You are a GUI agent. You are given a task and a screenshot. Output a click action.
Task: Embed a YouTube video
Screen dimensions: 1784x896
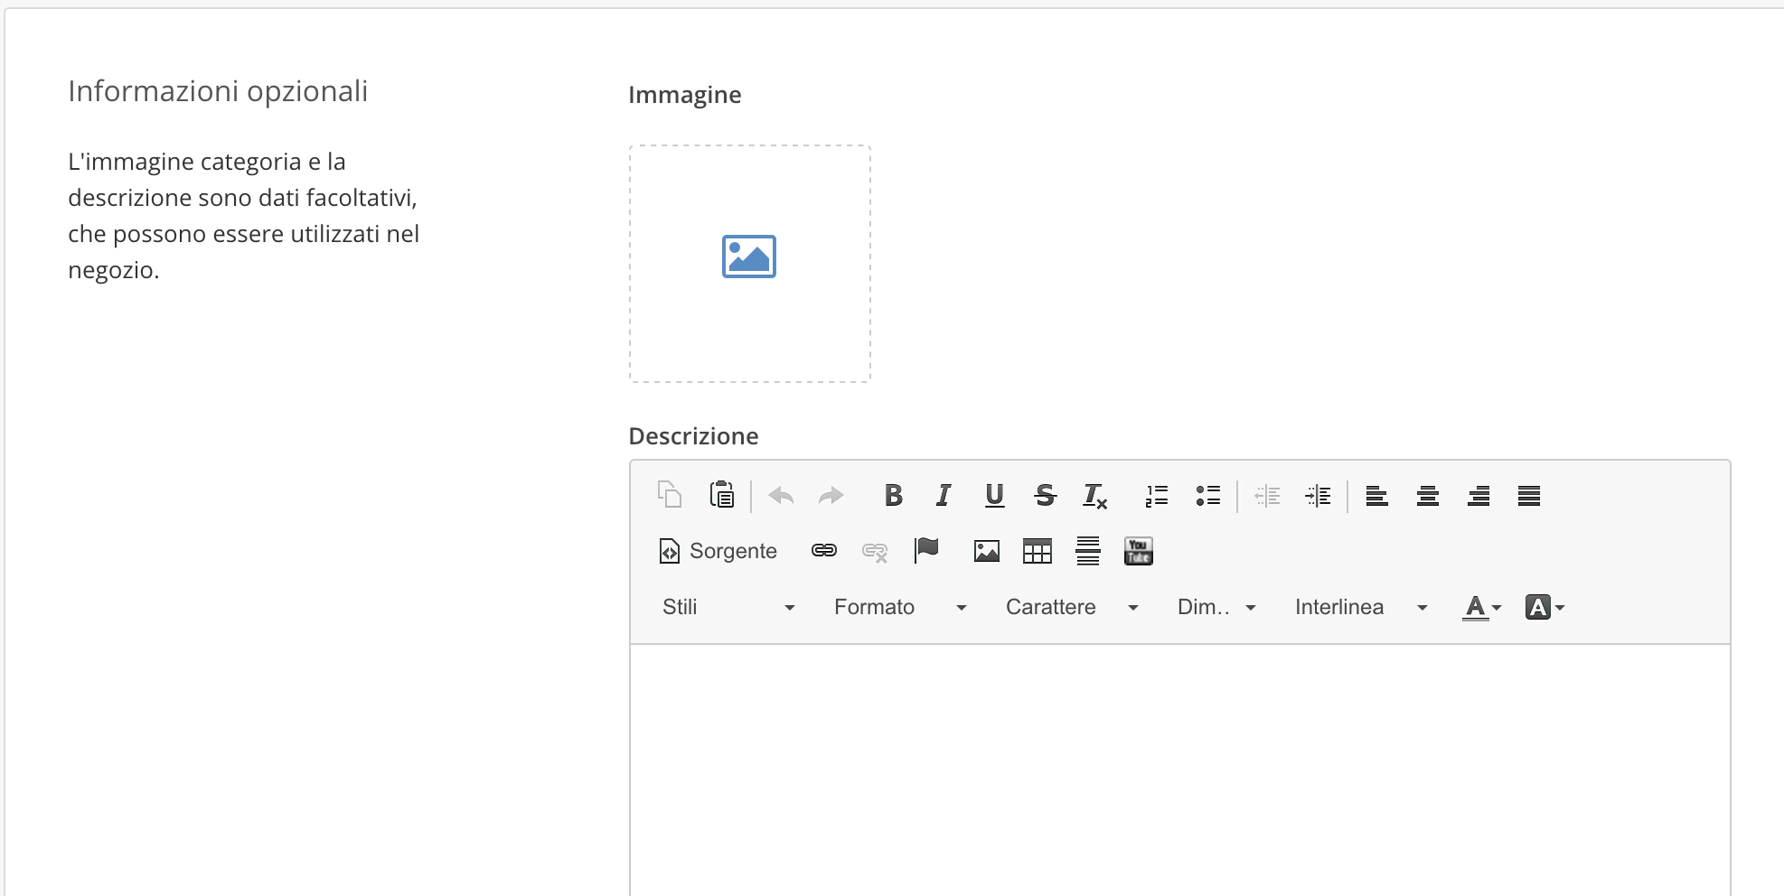1138,551
